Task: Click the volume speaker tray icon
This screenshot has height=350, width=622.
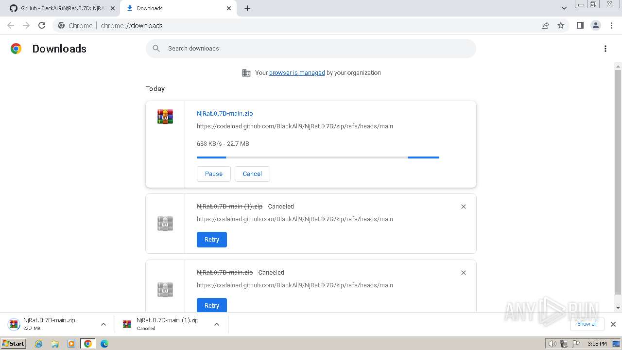Action: click(552, 344)
